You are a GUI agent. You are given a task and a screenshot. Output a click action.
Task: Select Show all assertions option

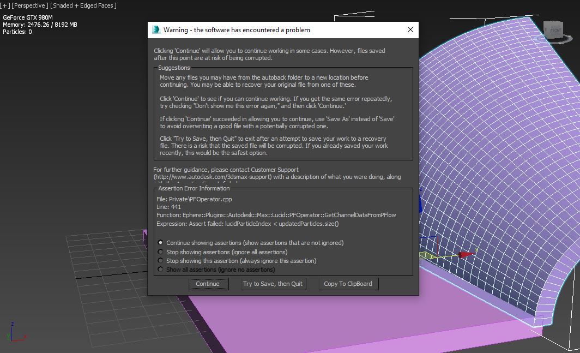(x=160, y=270)
